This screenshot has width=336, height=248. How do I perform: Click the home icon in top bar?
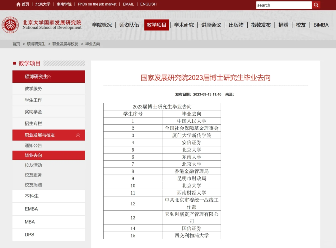[x=18, y=4]
